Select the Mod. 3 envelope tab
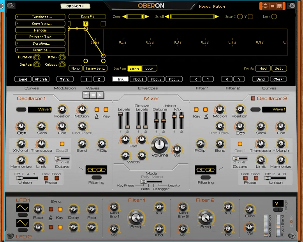The width and height of the screenshot is (303, 242). 174,79
